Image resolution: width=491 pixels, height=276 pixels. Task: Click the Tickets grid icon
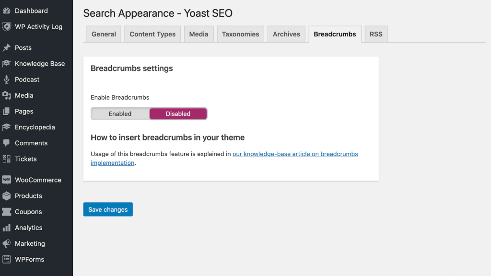7,159
